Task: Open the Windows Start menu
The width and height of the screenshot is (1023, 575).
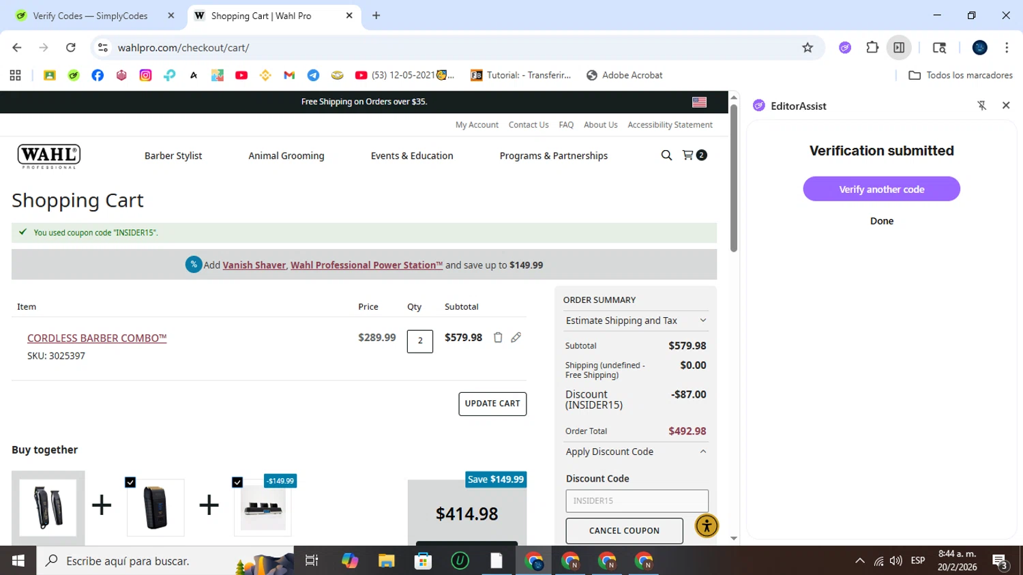Action: (x=18, y=561)
